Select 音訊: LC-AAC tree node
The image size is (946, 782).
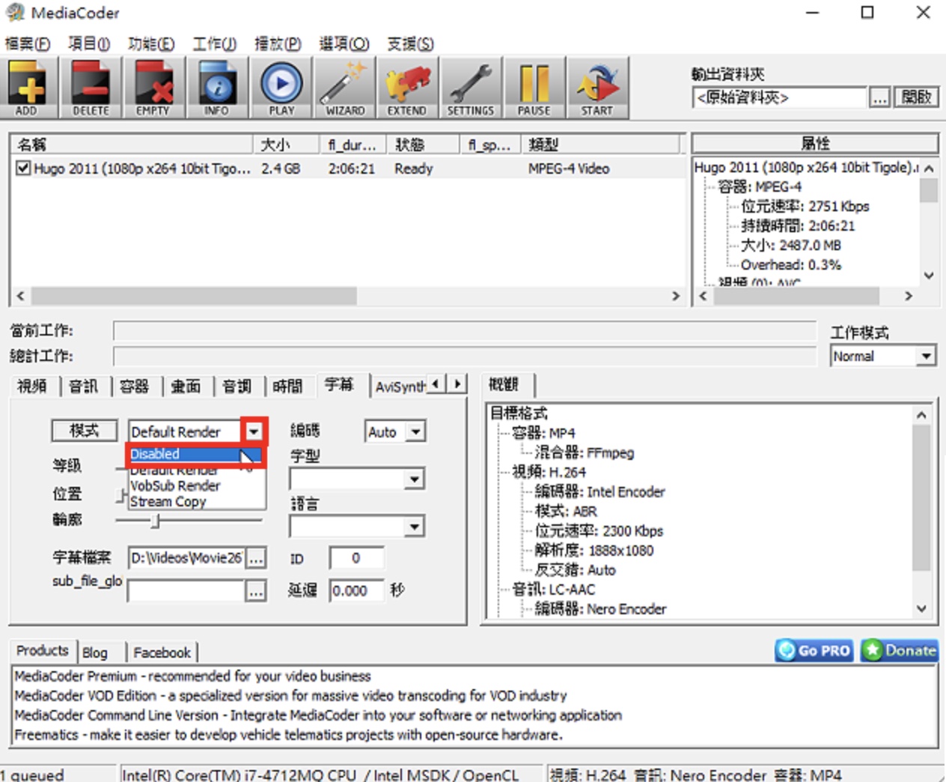pos(553,589)
